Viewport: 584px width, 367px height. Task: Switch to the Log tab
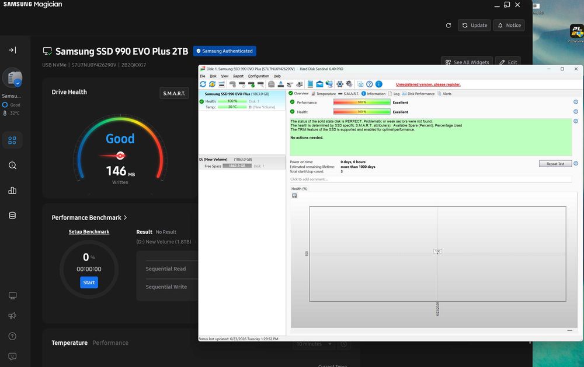(394, 94)
